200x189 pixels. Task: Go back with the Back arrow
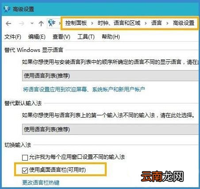[8, 24]
